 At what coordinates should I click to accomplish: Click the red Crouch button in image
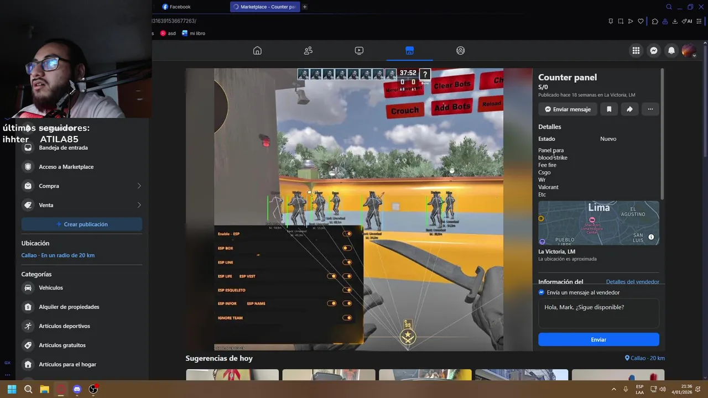(404, 109)
